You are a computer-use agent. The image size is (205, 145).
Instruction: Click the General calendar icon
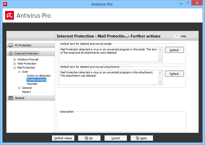coord(11,98)
